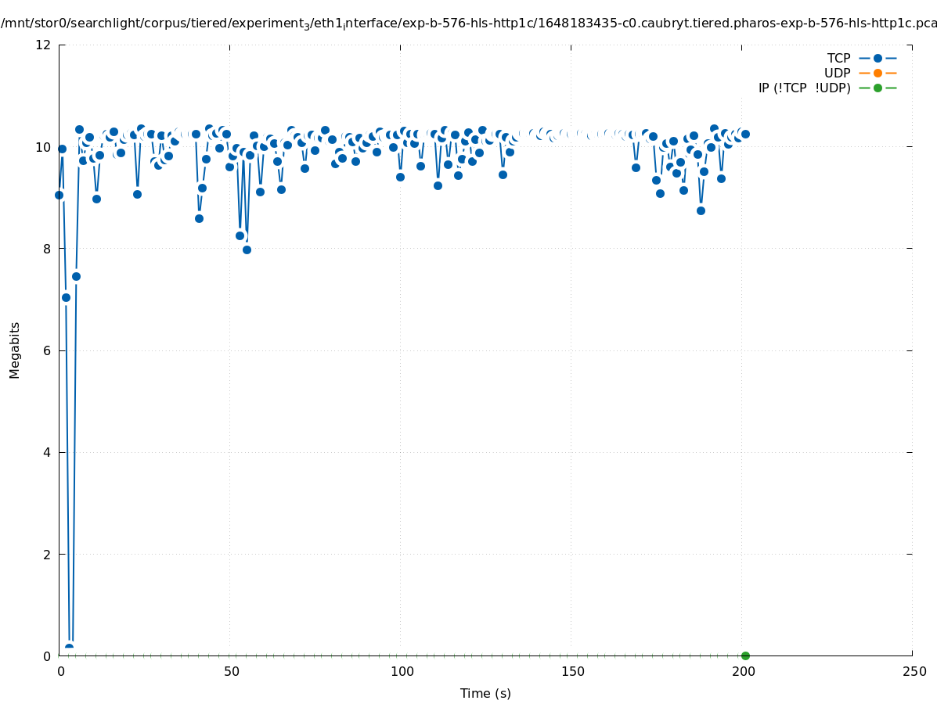Viewport: 937px width, 704px height.
Task: Click the Megabits y-axis label
Action: 15,350
